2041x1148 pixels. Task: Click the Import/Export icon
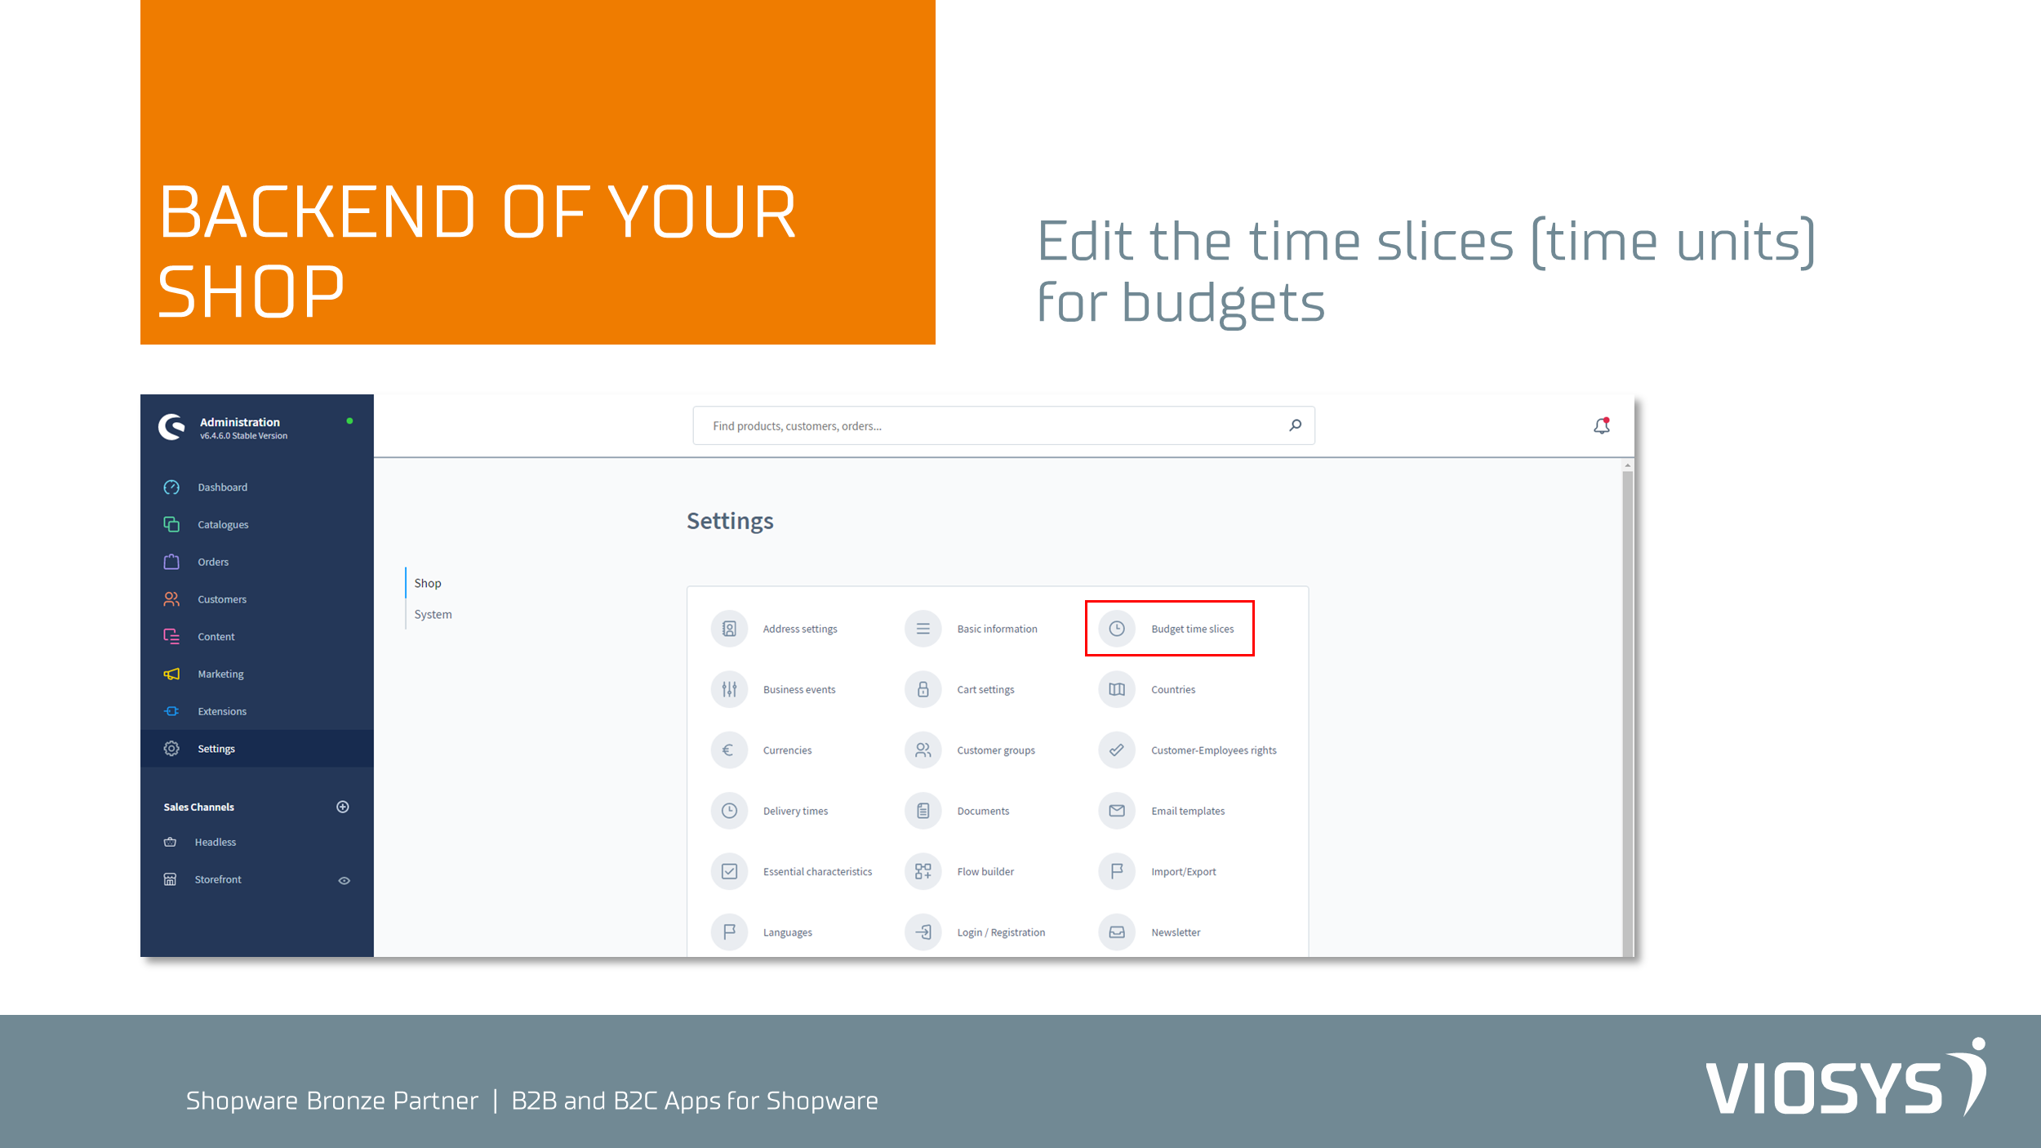tap(1117, 870)
